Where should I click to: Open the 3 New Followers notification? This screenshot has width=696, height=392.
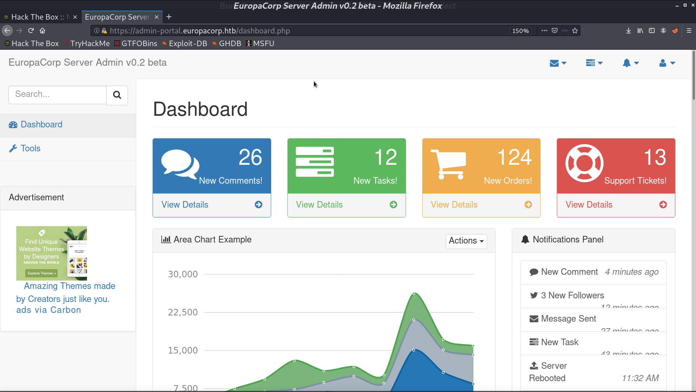pyautogui.click(x=593, y=296)
